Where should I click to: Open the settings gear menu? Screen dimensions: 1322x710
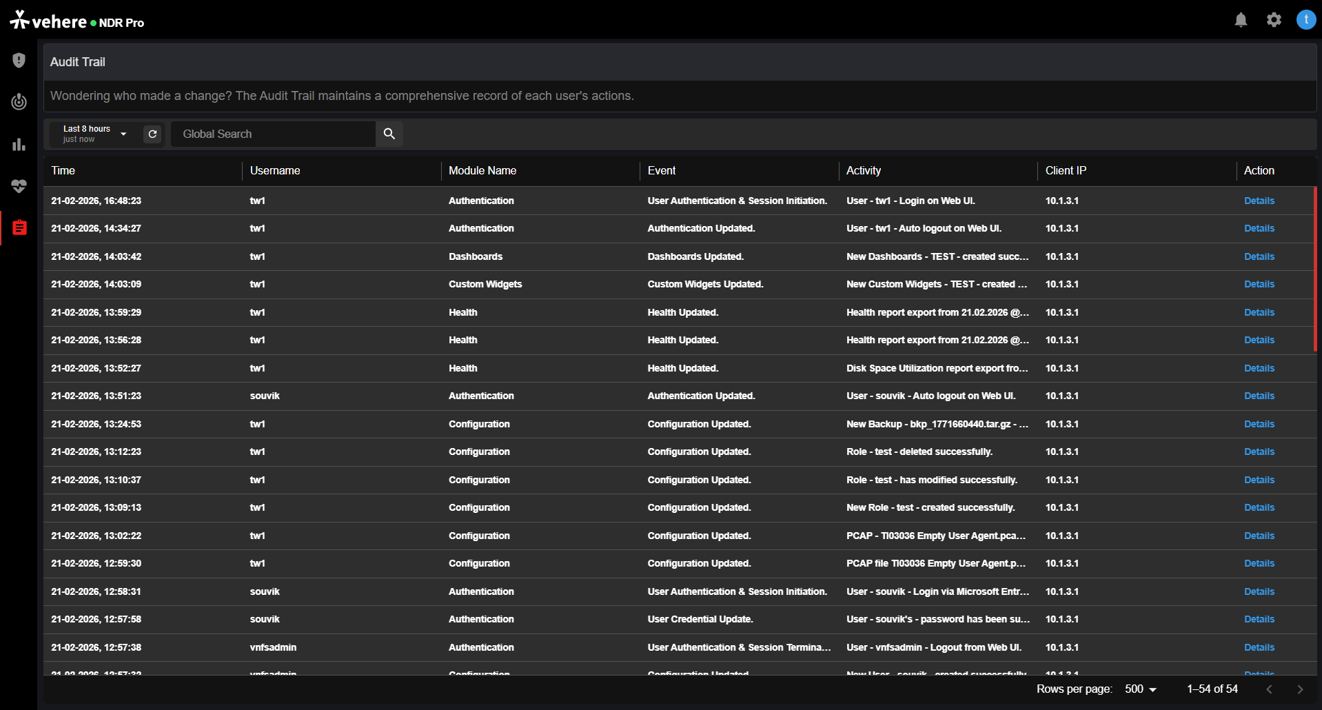pyautogui.click(x=1274, y=20)
